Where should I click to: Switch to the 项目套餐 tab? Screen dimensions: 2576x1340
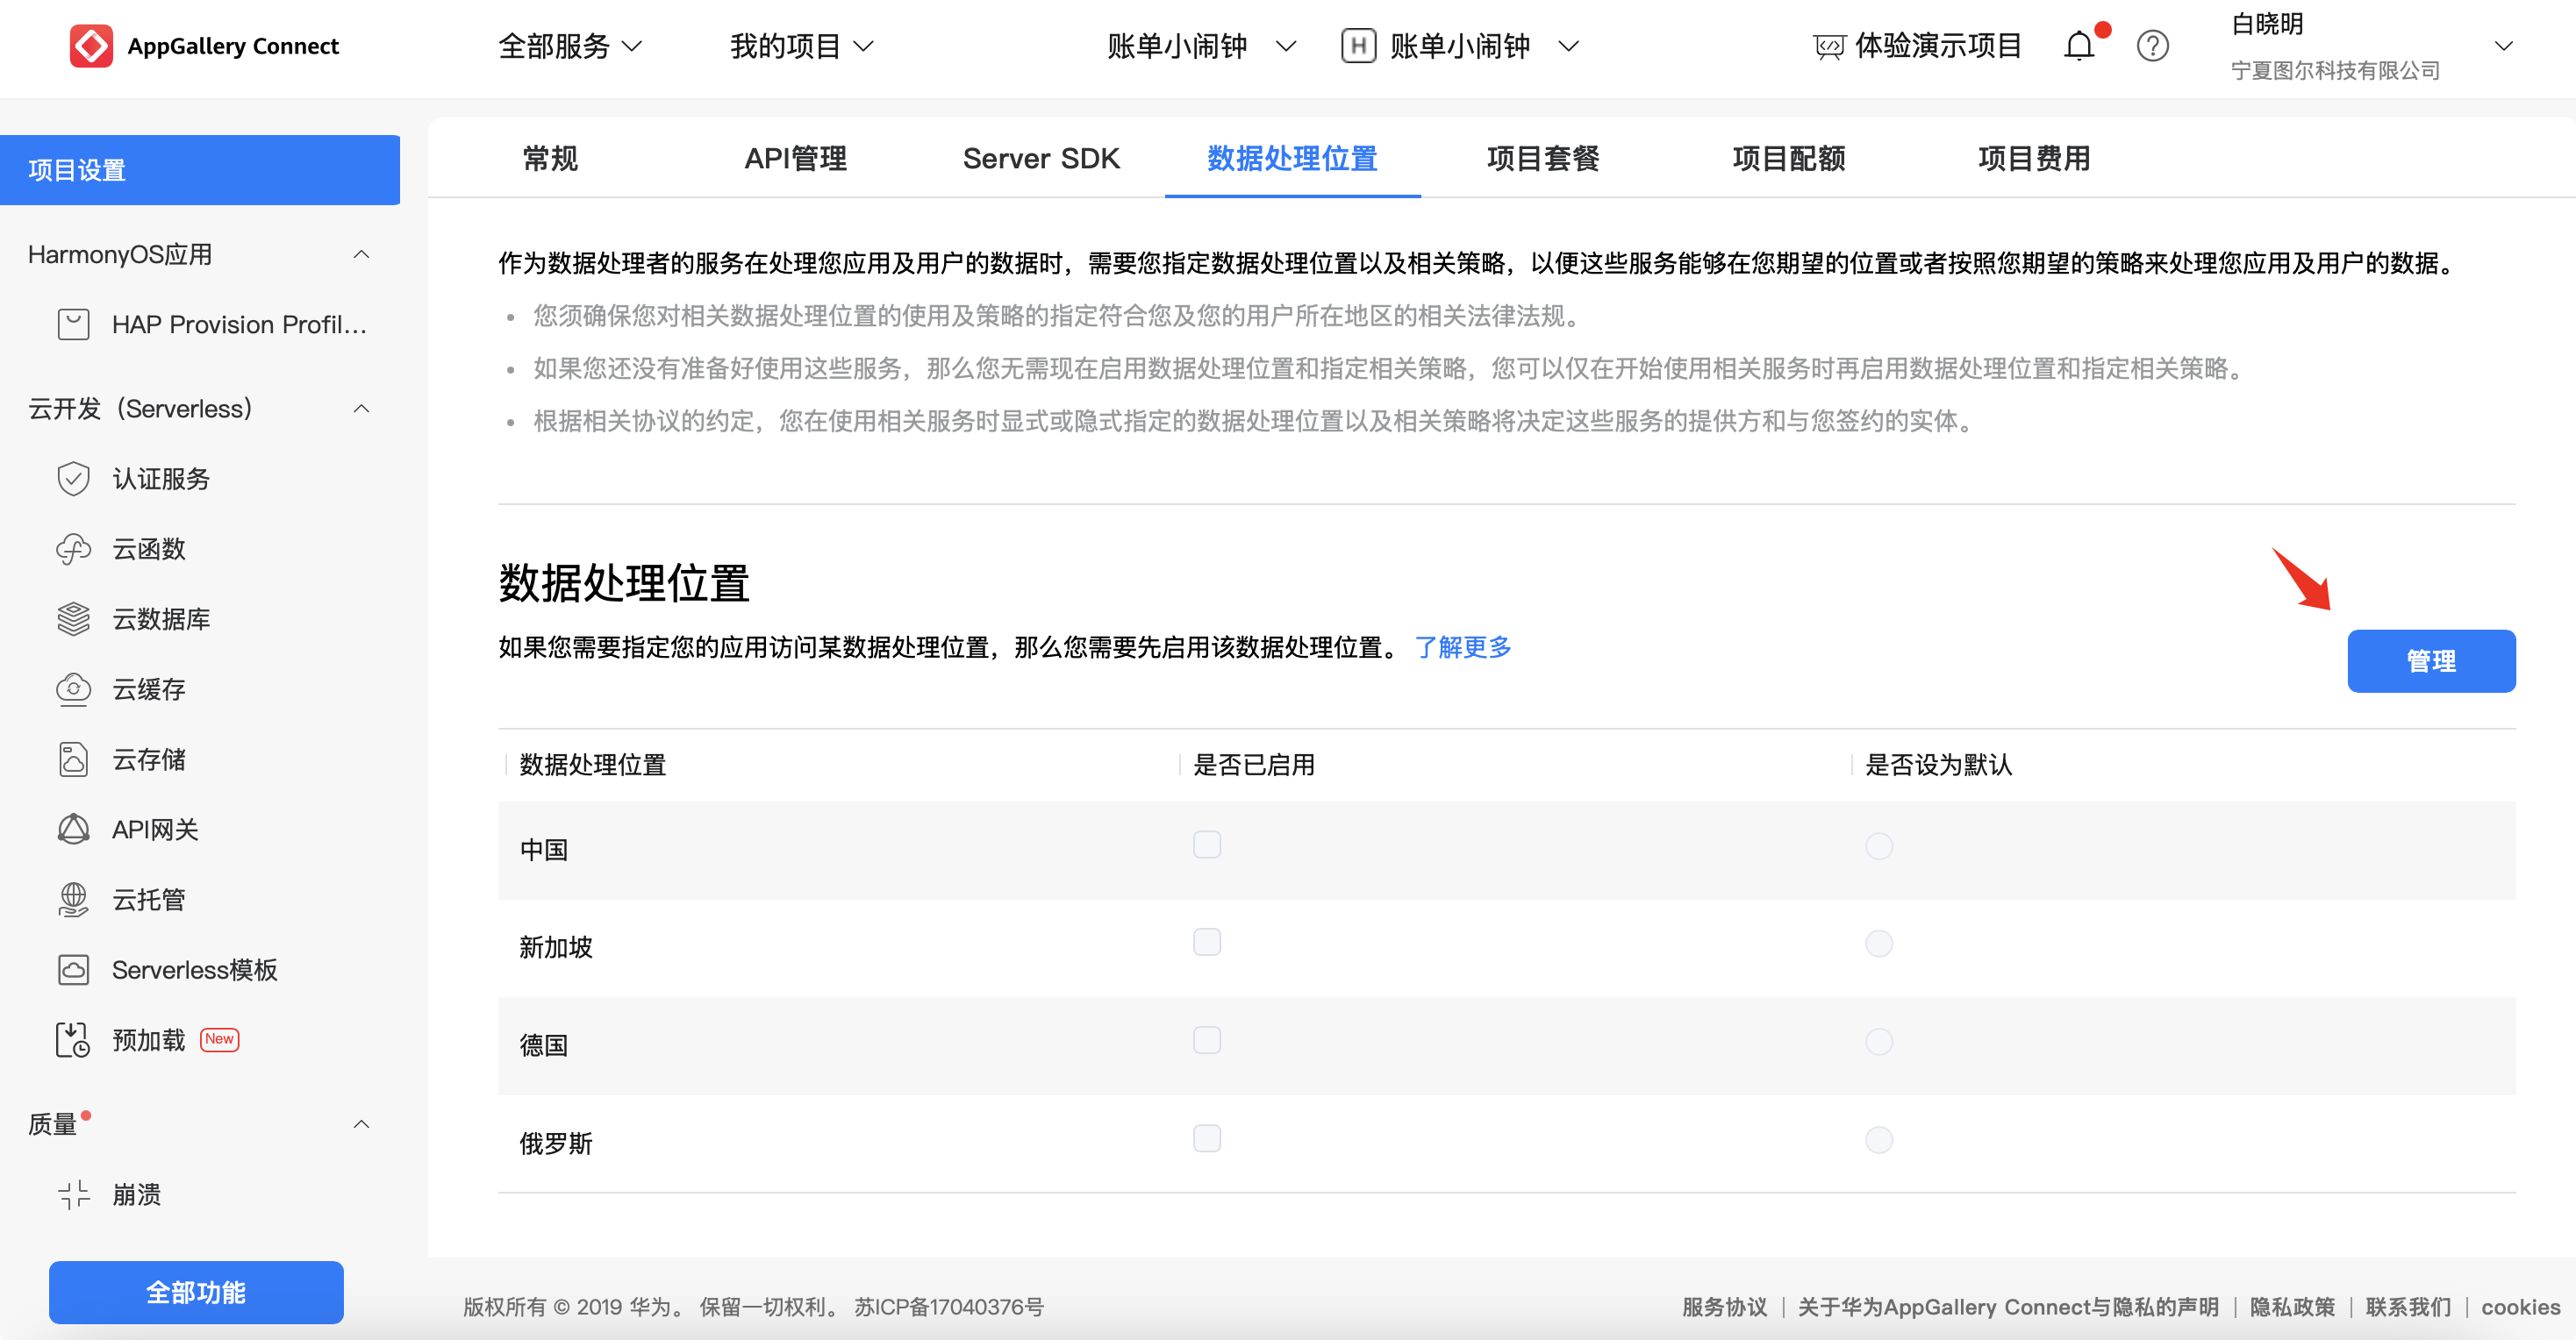pyautogui.click(x=1543, y=159)
